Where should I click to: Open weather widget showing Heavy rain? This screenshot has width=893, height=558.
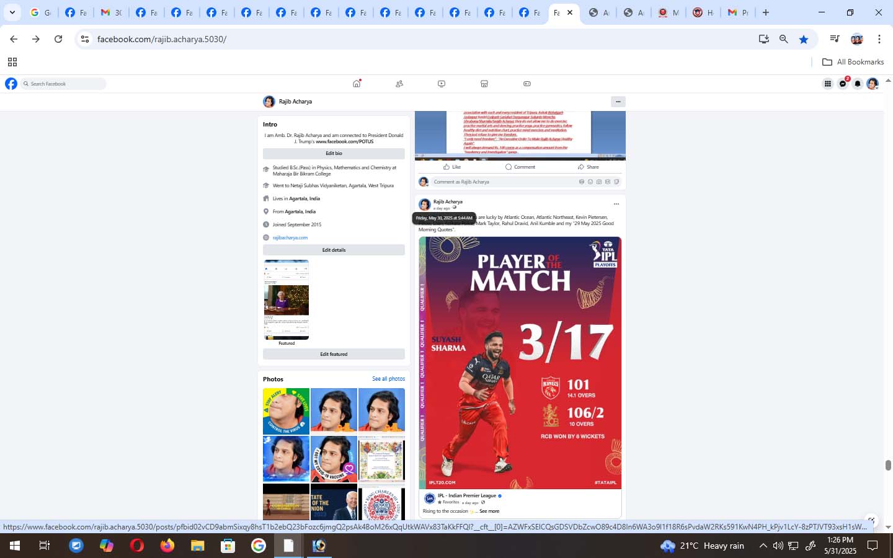(x=702, y=546)
